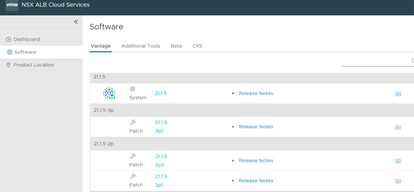Open the 21.1.5-2p1 patch link

coord(162,181)
